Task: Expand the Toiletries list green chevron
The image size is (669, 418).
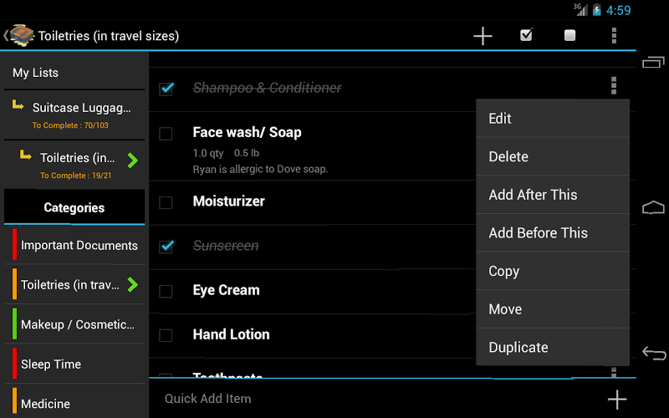Action: tap(132, 159)
